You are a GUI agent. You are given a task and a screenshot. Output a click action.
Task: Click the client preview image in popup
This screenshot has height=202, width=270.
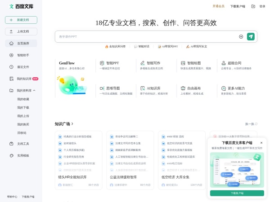[x=237, y=170]
